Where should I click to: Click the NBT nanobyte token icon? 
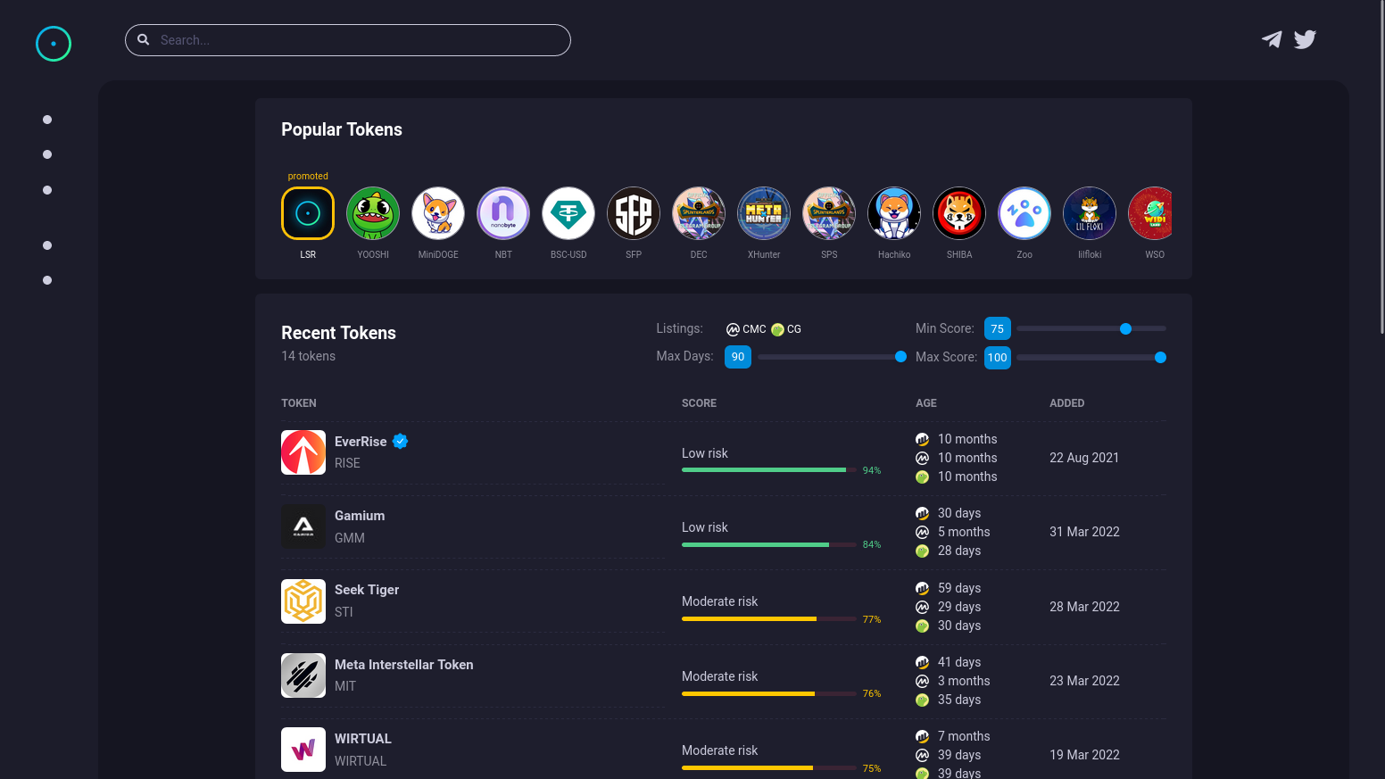pyautogui.click(x=503, y=213)
